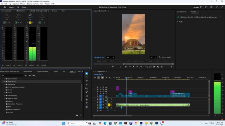
Task: Click the Program monitor timecode 00:00:12:14
Action: coord(99,57)
